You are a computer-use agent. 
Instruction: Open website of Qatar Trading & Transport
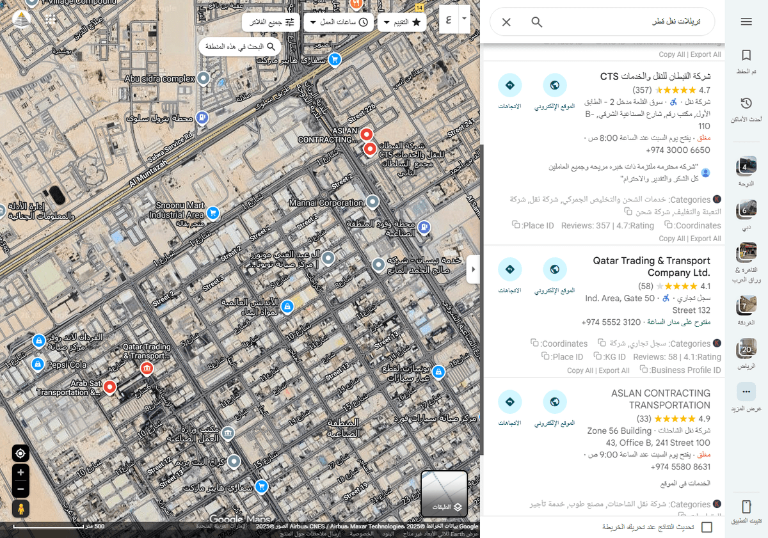click(x=555, y=269)
